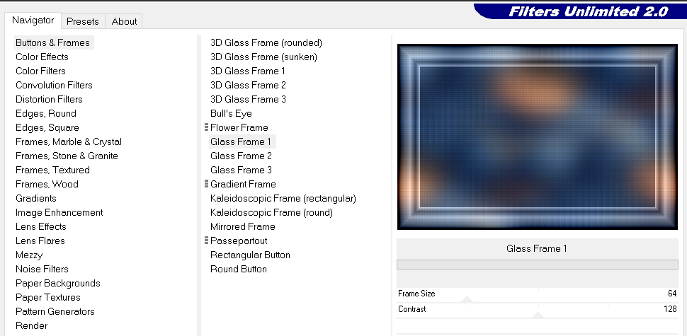This screenshot has height=336, width=687.
Task: Open Frames, Wood category
Action: point(47,184)
